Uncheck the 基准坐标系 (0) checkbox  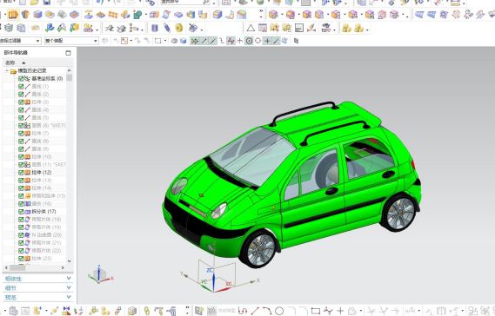coord(21,78)
